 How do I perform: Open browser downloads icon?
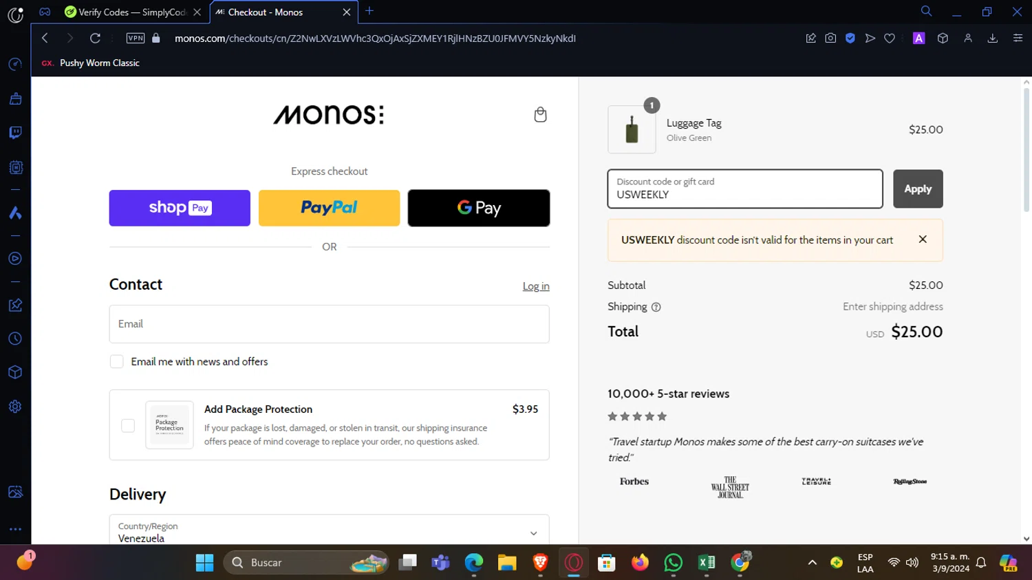pyautogui.click(x=993, y=39)
